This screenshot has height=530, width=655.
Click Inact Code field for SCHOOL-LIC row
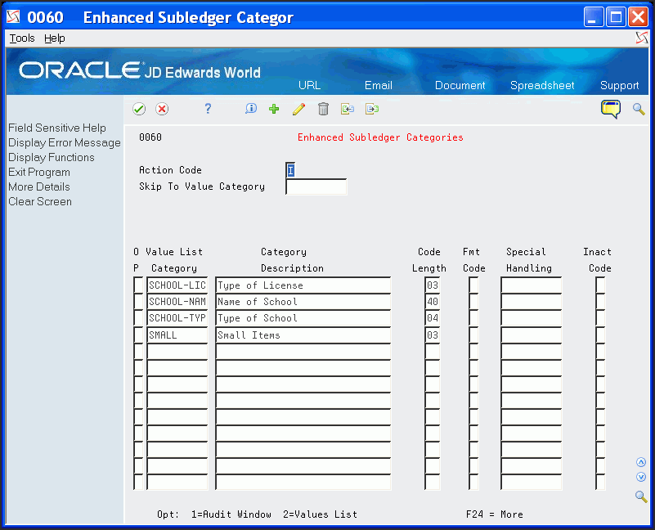tap(600, 285)
